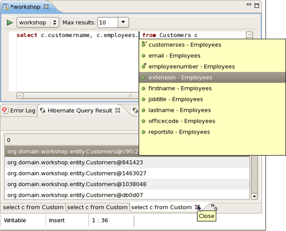Switch to the Error Log tab
Image resolution: width=286 pixels, height=231 pixels.
coord(19,111)
